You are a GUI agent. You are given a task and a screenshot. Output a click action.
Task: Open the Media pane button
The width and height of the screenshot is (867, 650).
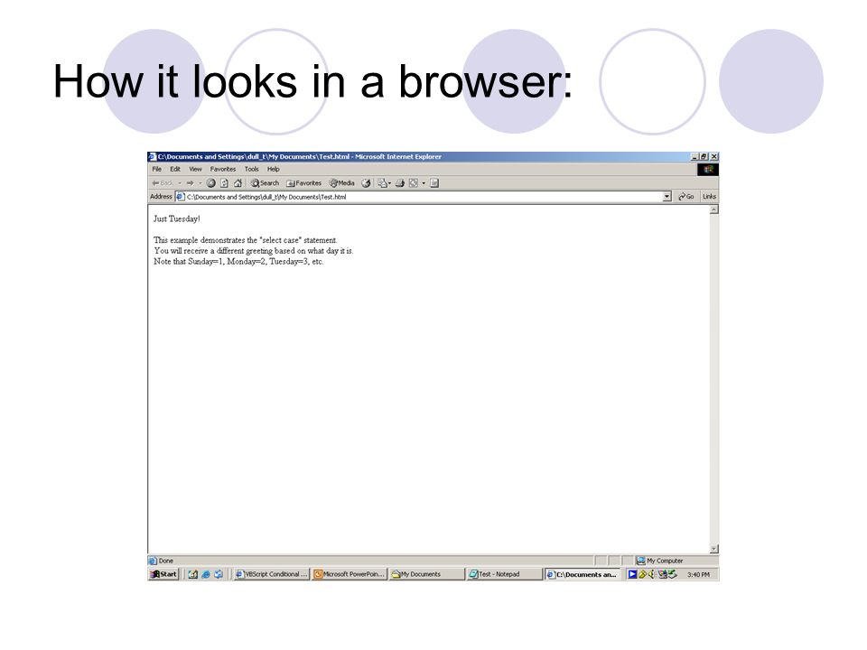coord(341,183)
